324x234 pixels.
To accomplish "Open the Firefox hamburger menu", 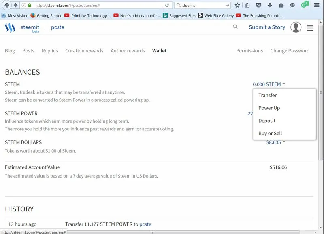I will (x=317, y=5).
